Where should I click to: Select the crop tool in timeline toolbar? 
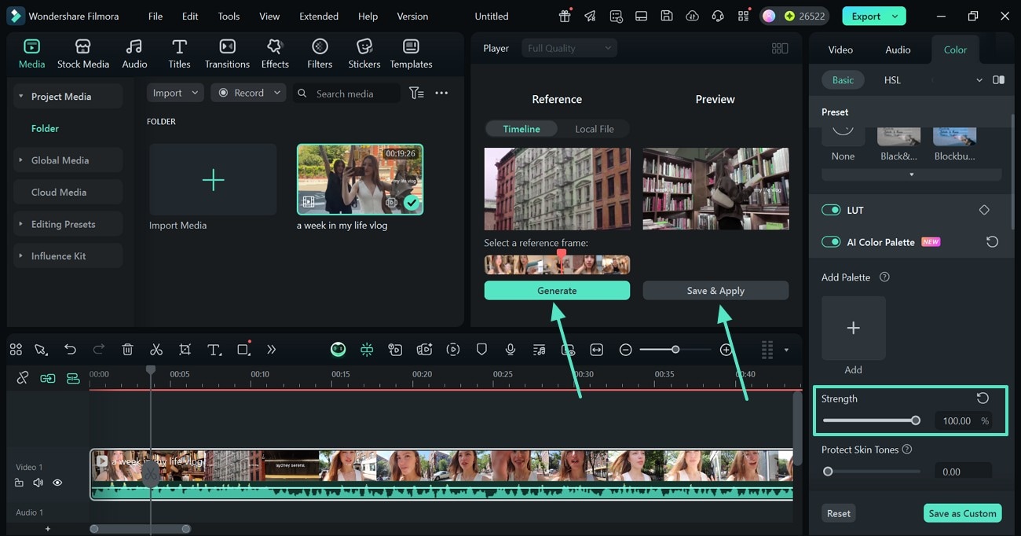tap(185, 350)
